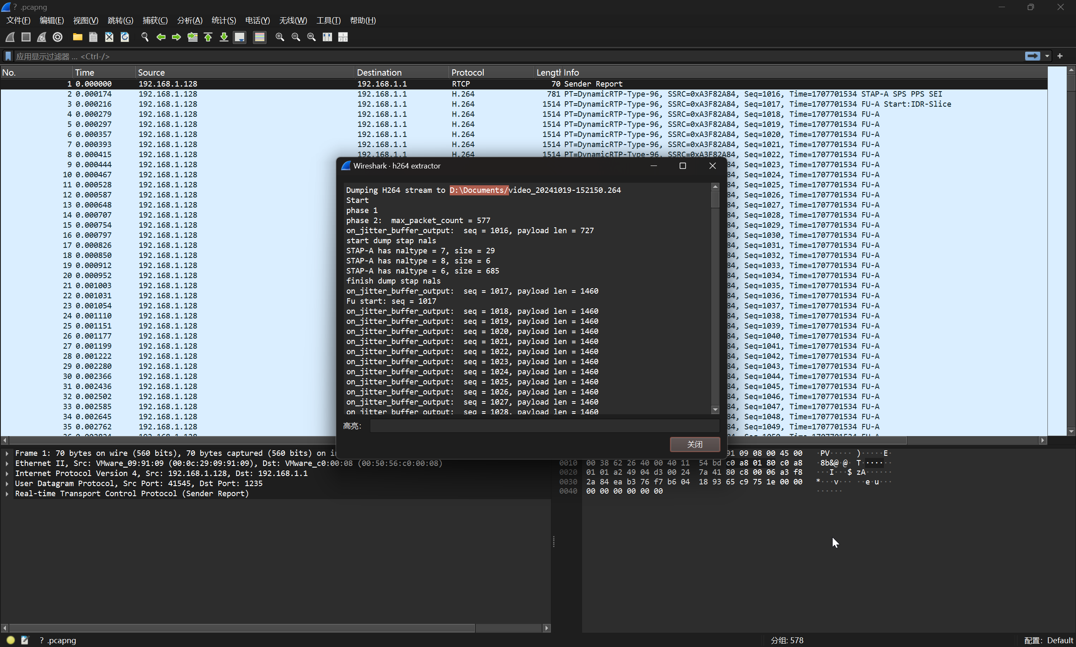
Task: Open the 视图(V) menu
Action: (85, 21)
